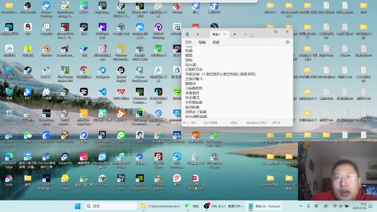Click the UTF-8 encoding in status bar

(276, 123)
